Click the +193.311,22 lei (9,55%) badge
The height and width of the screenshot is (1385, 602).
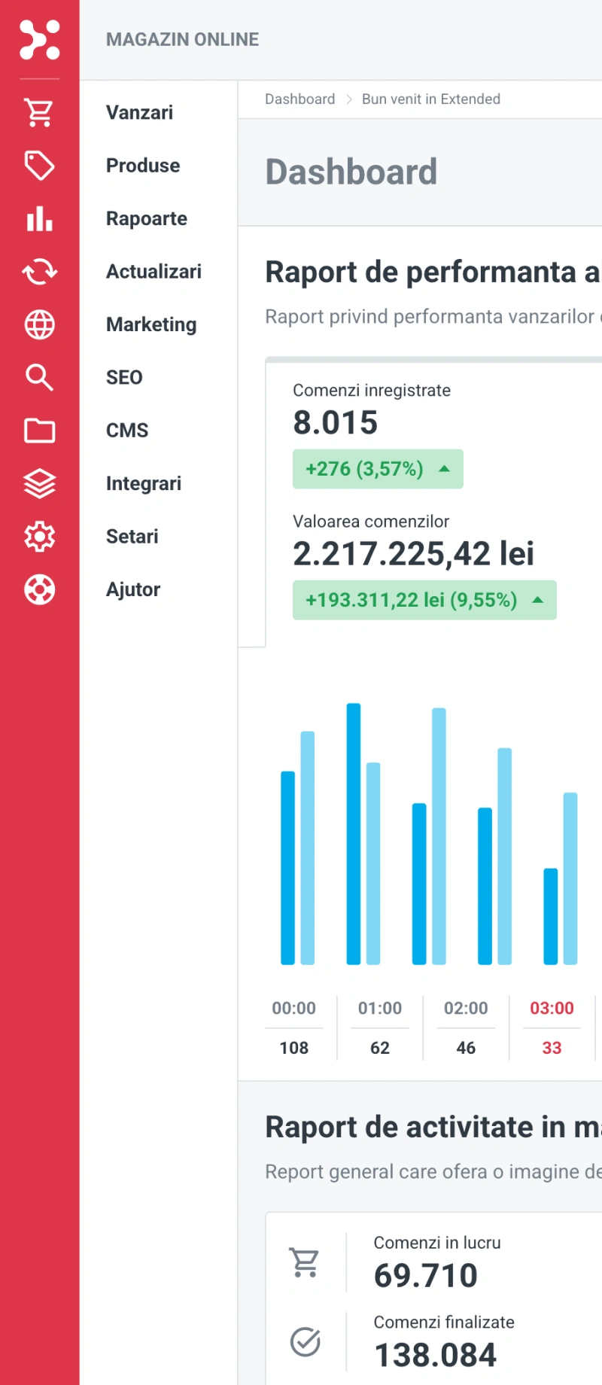click(424, 600)
